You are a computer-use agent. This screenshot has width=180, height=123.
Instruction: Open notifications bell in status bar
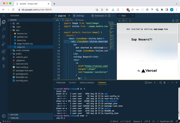177,121
